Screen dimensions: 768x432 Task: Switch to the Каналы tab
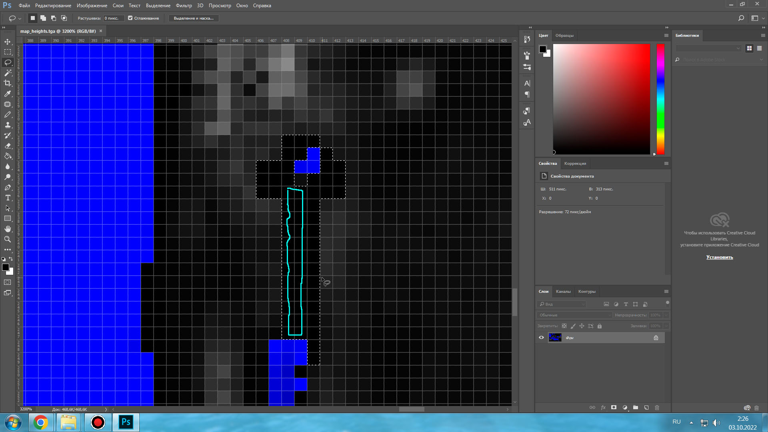pyautogui.click(x=563, y=292)
